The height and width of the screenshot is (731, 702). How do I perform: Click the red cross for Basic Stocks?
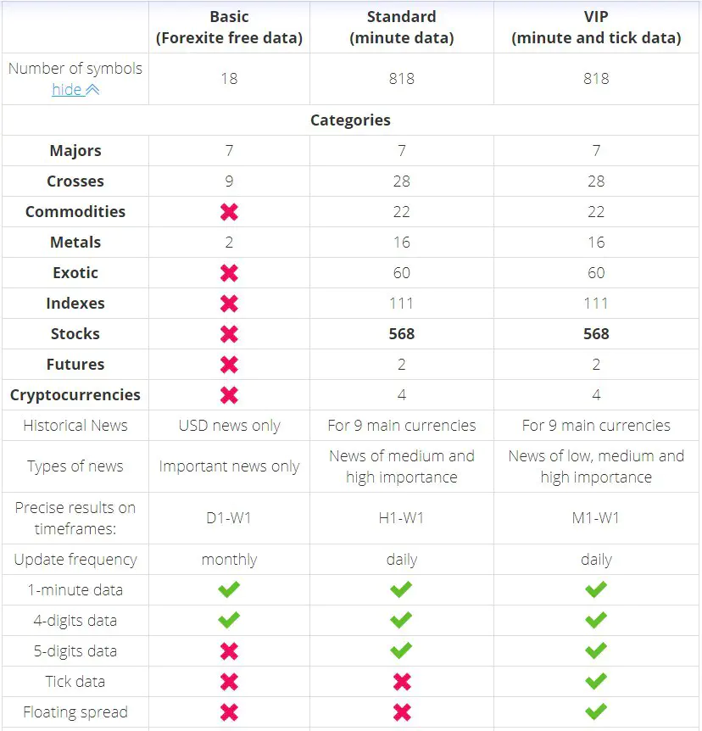[x=229, y=334]
